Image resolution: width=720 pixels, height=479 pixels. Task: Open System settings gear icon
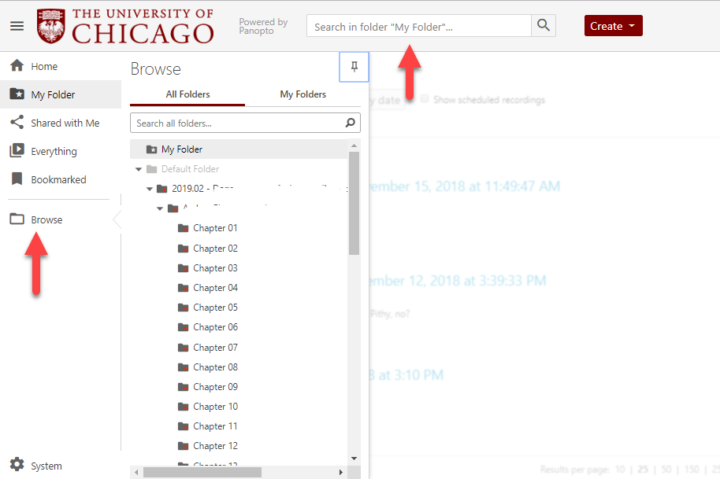17,466
